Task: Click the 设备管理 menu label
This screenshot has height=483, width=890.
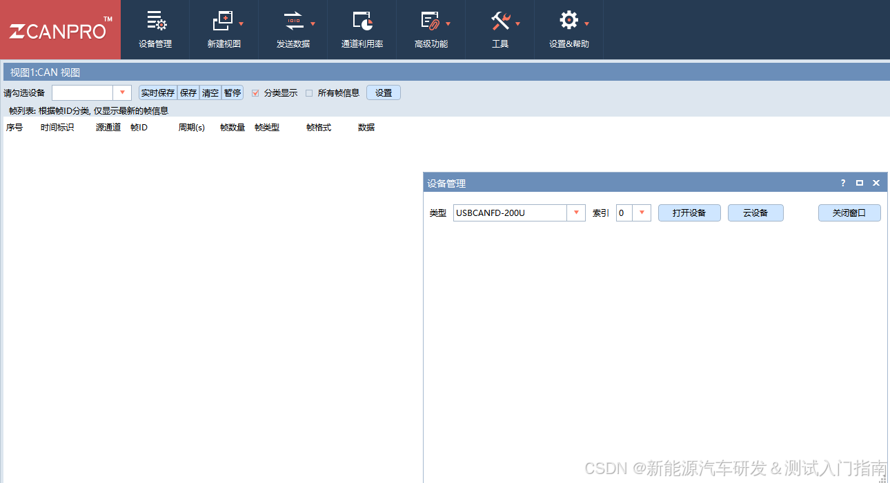Action: point(155,44)
